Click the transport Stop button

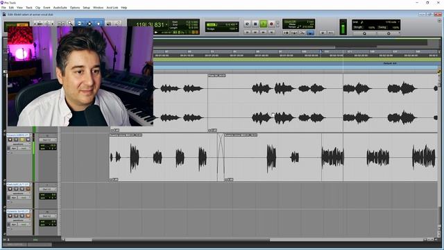point(255,24)
